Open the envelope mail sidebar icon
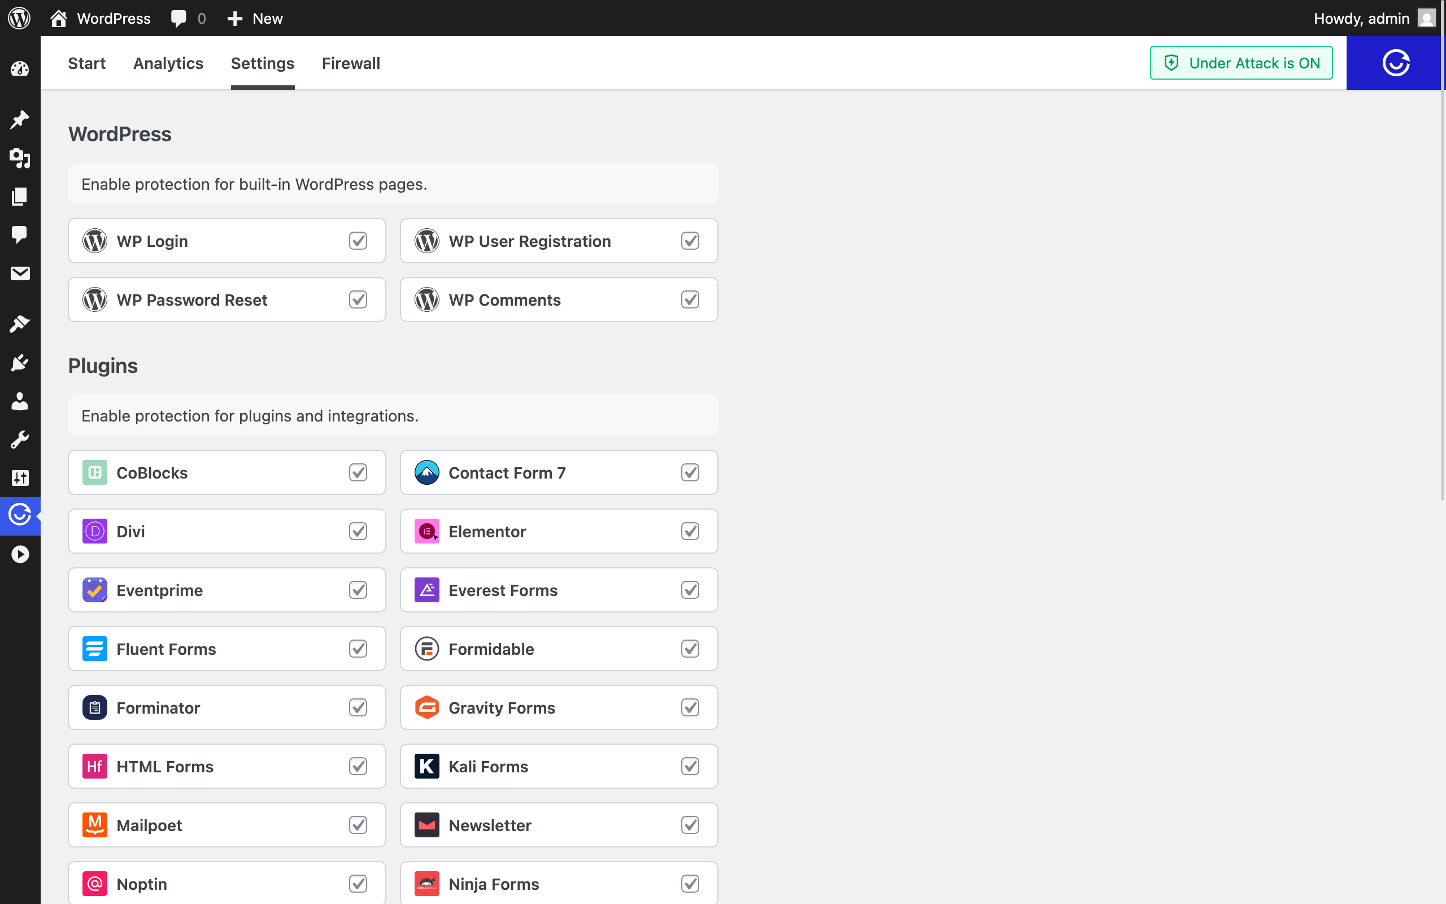1446x904 pixels. 20,273
